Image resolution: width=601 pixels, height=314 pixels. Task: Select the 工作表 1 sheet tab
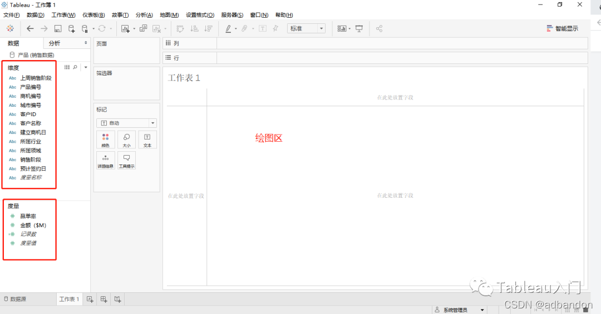[x=69, y=299]
